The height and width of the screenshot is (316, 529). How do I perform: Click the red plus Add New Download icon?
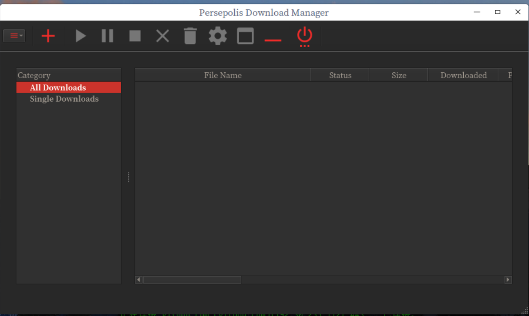click(48, 36)
